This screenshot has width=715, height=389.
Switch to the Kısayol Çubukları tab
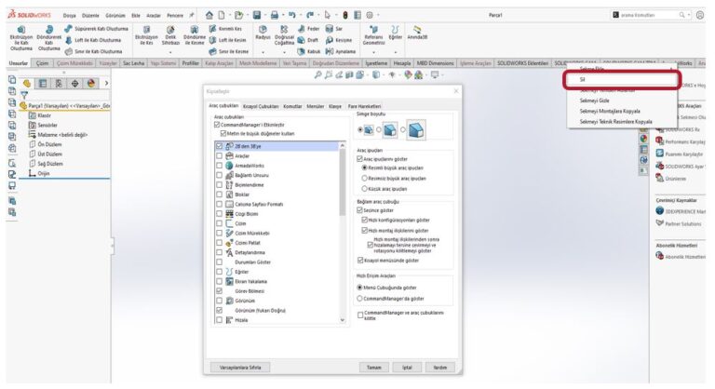click(x=261, y=107)
